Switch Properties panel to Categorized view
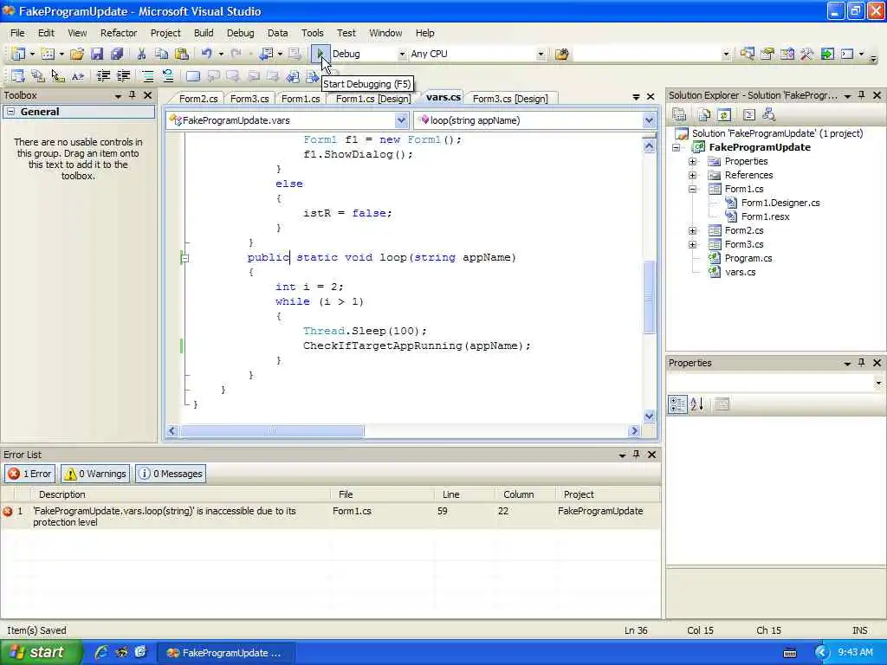887x665 pixels. click(x=677, y=404)
